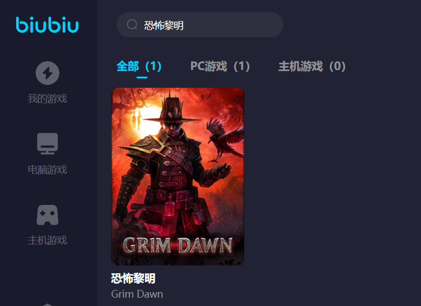Switch to the PC游戏 (1) tab
The height and width of the screenshot is (306, 421).
coord(220,66)
